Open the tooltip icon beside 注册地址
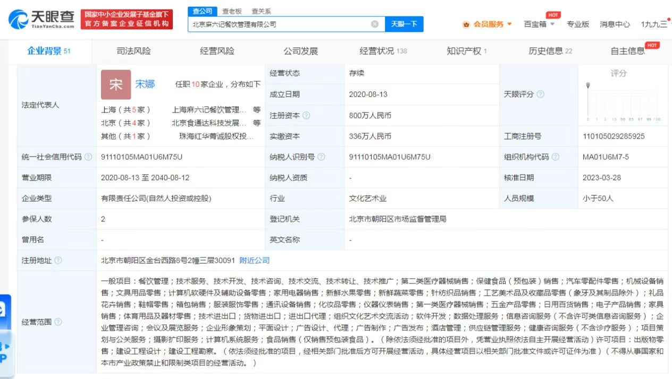The height and width of the screenshot is (379, 672). coord(57,260)
